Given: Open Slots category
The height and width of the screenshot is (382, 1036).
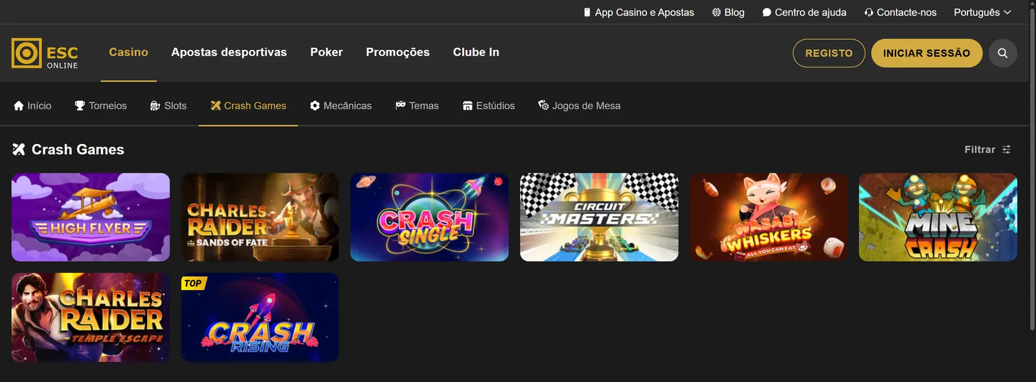Looking at the screenshot, I should coord(168,105).
